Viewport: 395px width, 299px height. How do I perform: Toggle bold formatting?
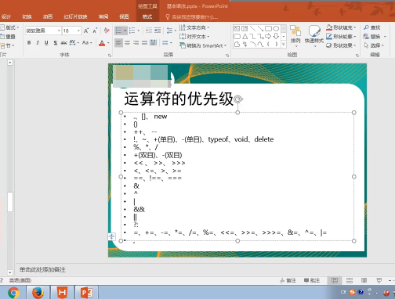pyautogui.click(x=29, y=43)
